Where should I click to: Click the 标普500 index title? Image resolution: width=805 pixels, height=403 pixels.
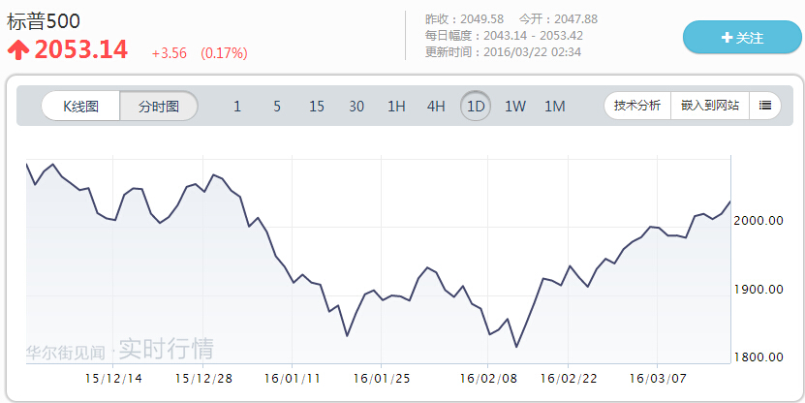coord(44,21)
